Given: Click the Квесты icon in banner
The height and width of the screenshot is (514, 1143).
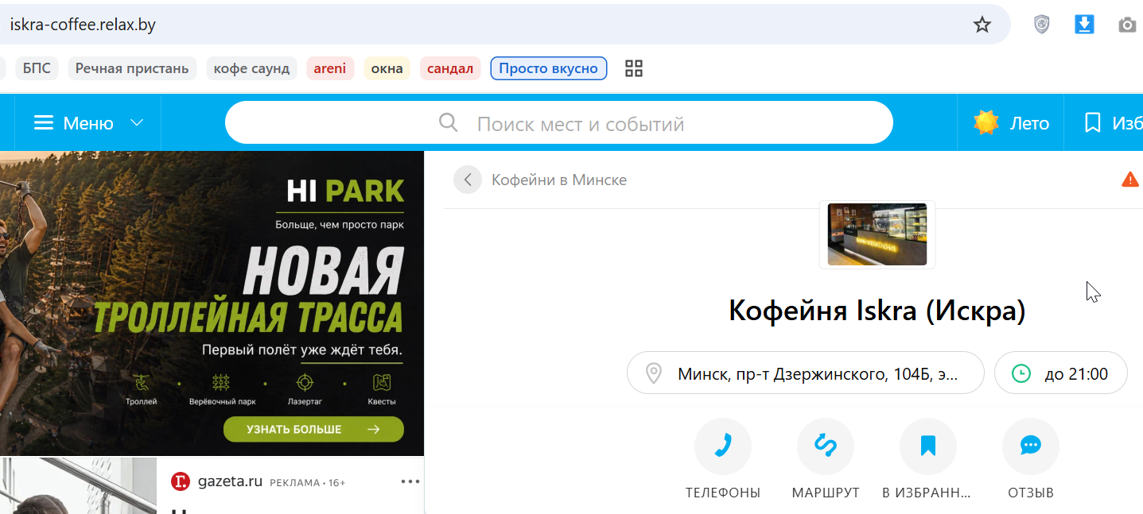Looking at the screenshot, I should [x=382, y=382].
